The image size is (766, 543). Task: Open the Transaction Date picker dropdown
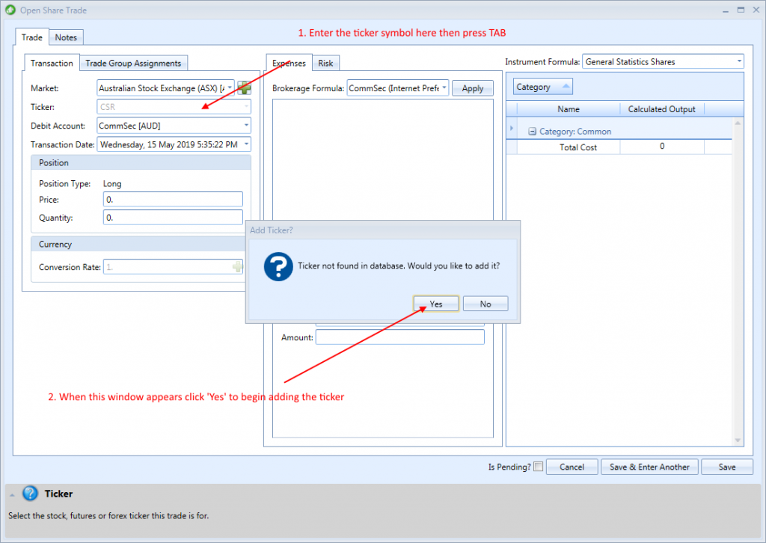click(246, 144)
